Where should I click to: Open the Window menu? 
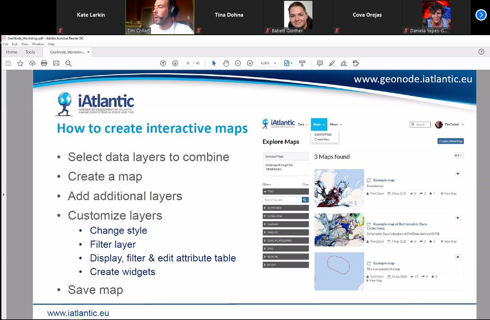click(38, 44)
